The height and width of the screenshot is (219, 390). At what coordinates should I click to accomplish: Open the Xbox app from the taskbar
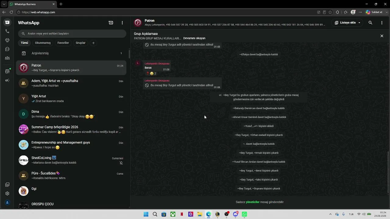(x=173, y=214)
